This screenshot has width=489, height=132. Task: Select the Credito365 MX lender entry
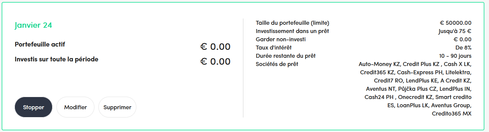click(452, 114)
